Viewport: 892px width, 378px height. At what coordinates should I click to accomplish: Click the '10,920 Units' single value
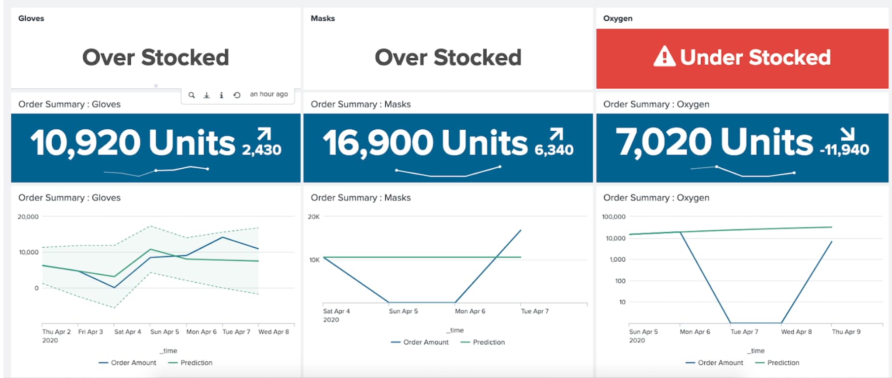click(x=133, y=143)
